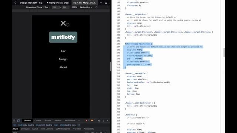237x133 pixels.
Task: Select the Styles sidebar tab
Action: 16,129
